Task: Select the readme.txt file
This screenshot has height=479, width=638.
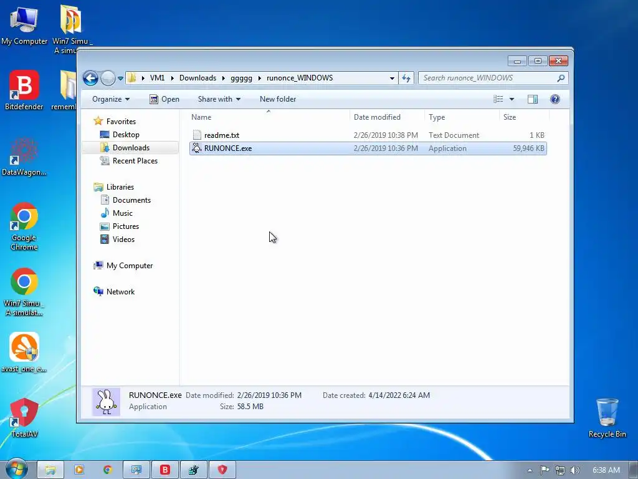Action: coord(368,135)
